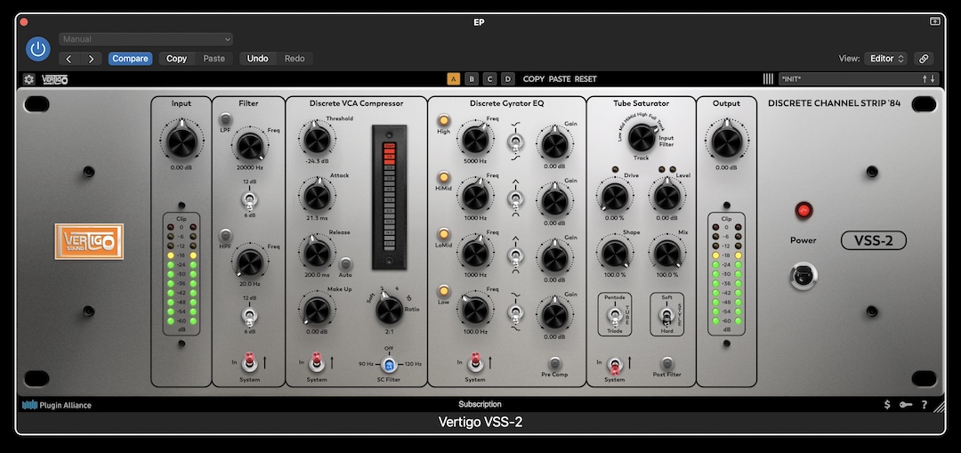The width and height of the screenshot is (961, 453).
Task: Click the Input Filter Track selector knob
Action: (642, 137)
